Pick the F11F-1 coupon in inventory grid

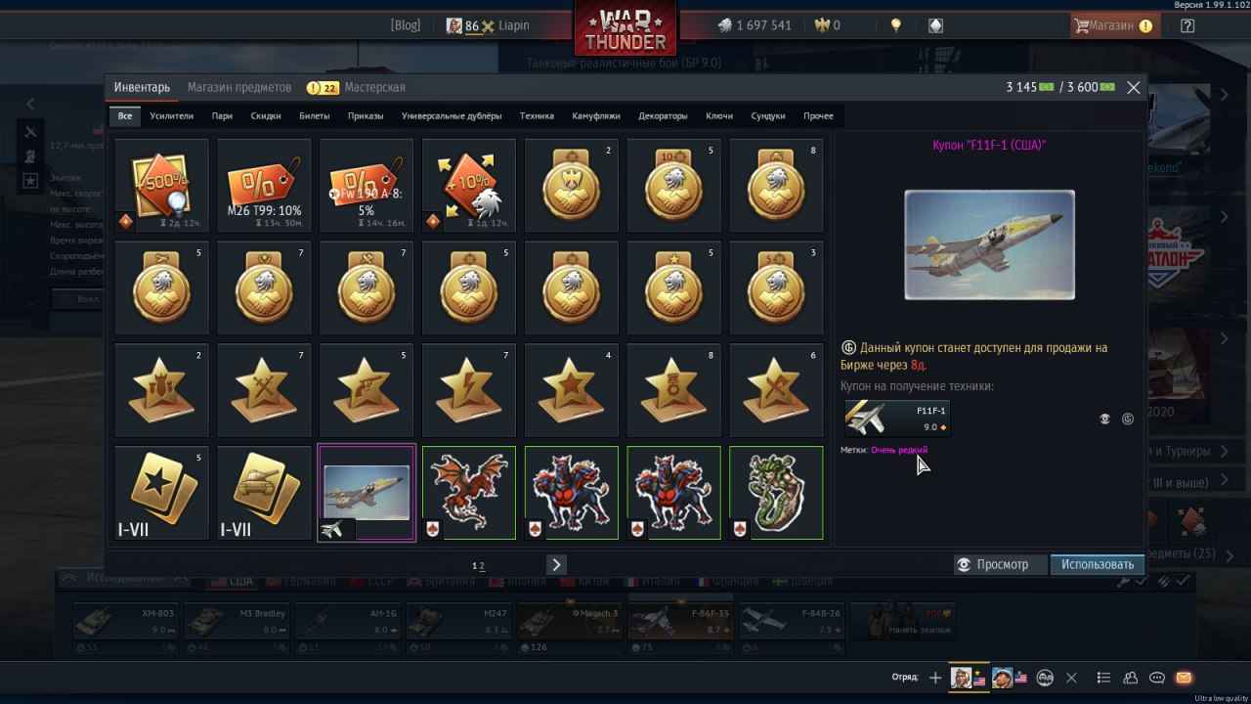pos(367,493)
